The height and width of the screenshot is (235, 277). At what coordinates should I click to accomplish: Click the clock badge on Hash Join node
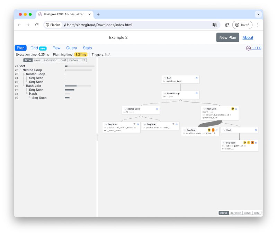233,109
